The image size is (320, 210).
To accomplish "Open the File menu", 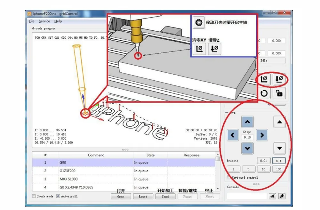I will (32, 21).
